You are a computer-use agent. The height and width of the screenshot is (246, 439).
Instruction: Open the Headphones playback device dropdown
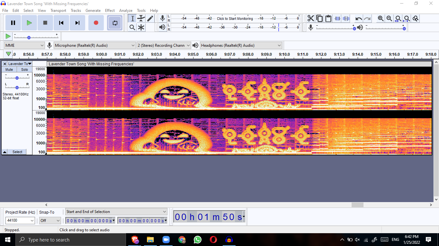(241, 45)
